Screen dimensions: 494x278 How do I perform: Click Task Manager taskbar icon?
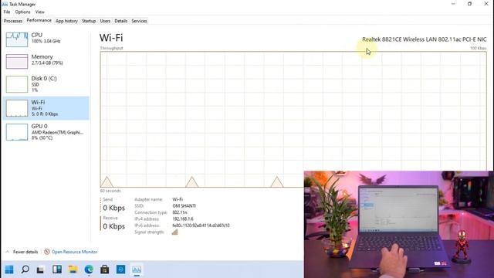tap(137, 270)
